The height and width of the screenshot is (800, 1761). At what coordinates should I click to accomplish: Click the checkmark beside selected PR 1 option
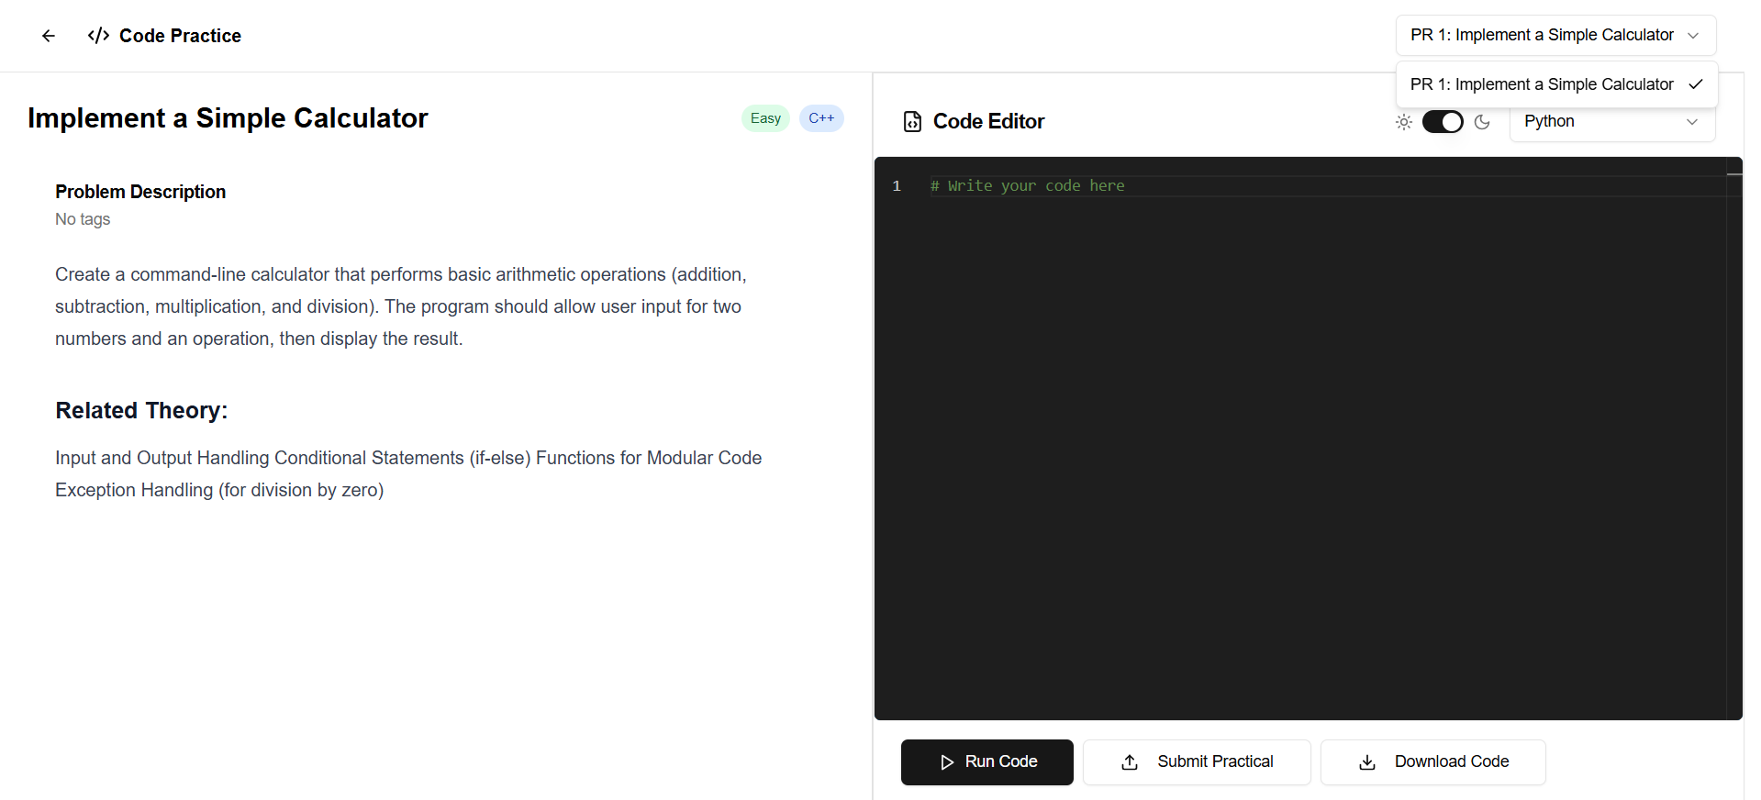1695,84
